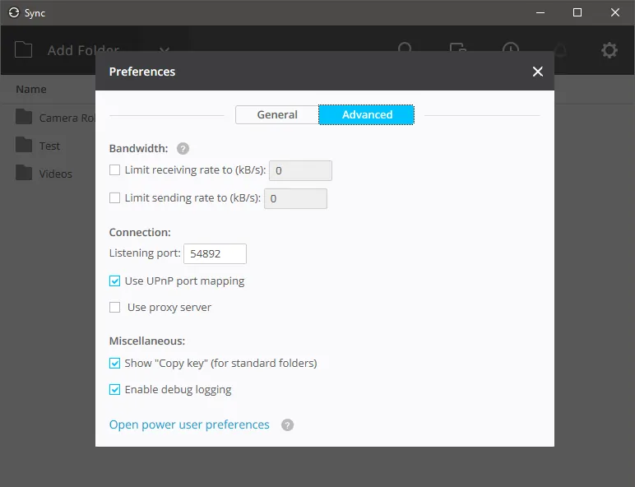This screenshot has width=635, height=487.
Task: Switch to the General tab
Action: click(277, 114)
